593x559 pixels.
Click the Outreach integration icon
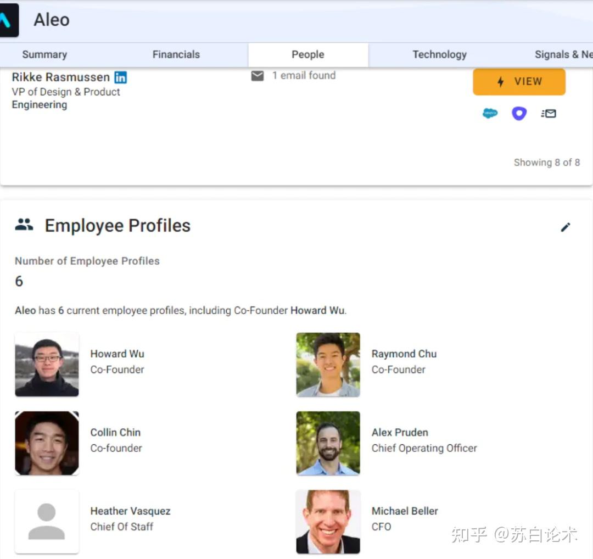519,113
